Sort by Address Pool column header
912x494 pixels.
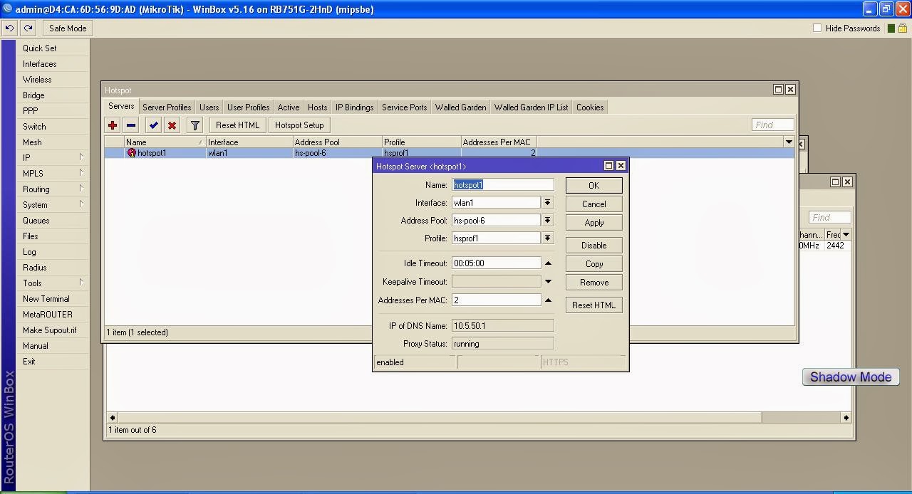(337, 142)
